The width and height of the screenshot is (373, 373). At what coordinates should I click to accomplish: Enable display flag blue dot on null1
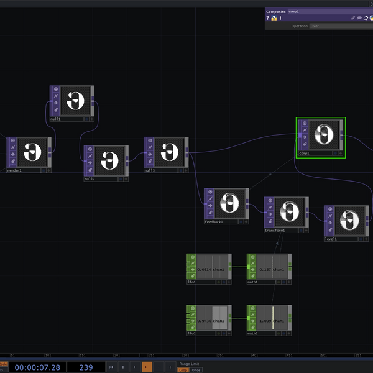tap(86, 119)
